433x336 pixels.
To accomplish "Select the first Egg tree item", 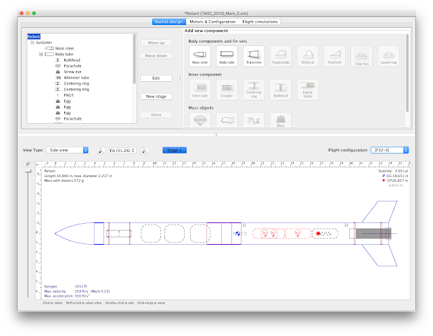I will 67,101.
